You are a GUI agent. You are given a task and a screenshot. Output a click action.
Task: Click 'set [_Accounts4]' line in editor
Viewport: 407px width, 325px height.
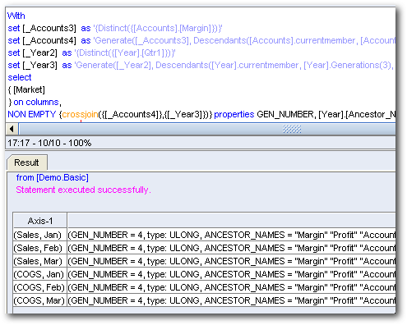coord(201,40)
